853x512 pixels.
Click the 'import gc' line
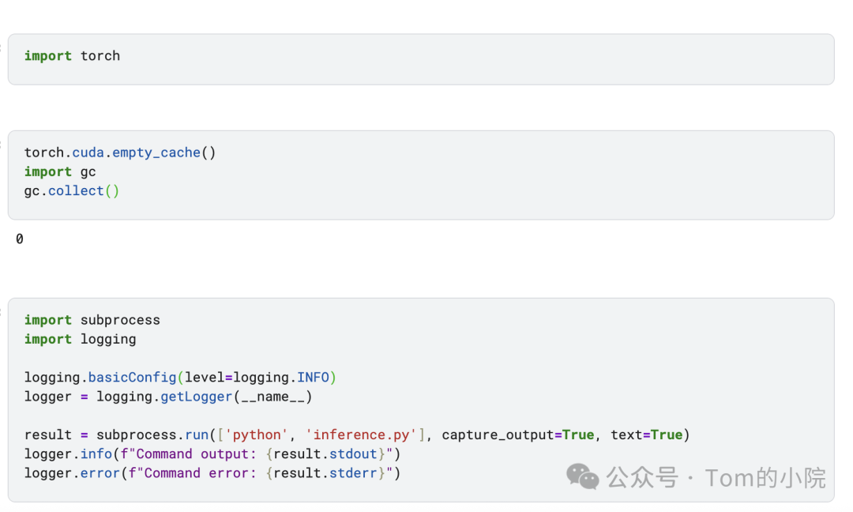[x=60, y=171]
